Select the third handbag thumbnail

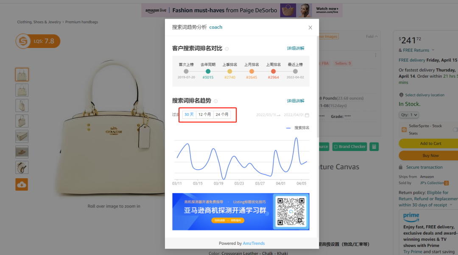pyautogui.click(x=22, y=106)
